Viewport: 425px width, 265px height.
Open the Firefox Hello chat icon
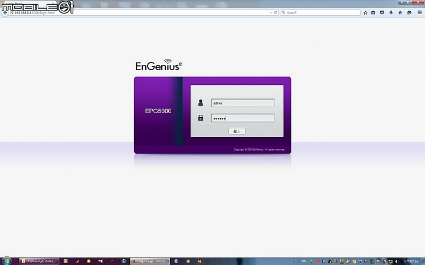[409, 13]
